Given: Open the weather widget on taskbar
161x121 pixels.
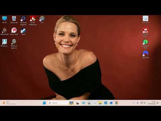Looking at the screenshot, I should (9, 103).
